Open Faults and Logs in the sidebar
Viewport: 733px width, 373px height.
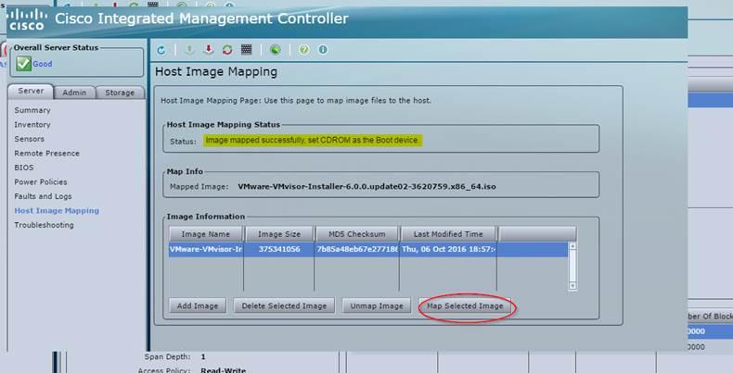[x=43, y=196]
